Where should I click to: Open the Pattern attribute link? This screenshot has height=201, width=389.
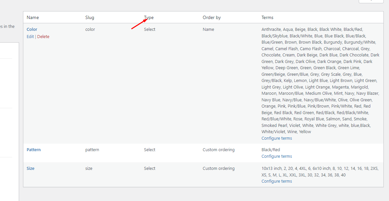[34, 150]
